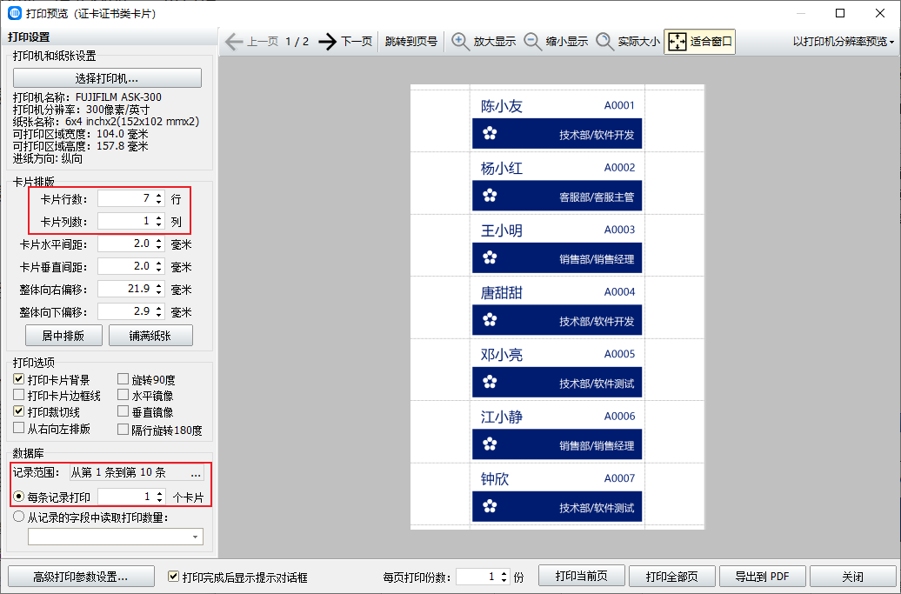This screenshot has height=594, width=901.
Task: Disable print cut lines checkbox (打印裁切线)
Action: click(x=19, y=411)
